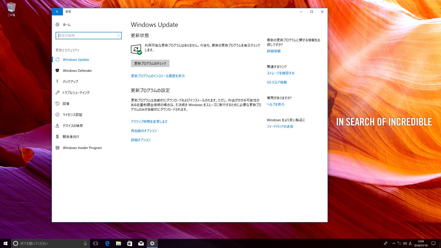Click the clock and date in the taskbar
Viewport: 441px width, 248px height.
pos(421,243)
